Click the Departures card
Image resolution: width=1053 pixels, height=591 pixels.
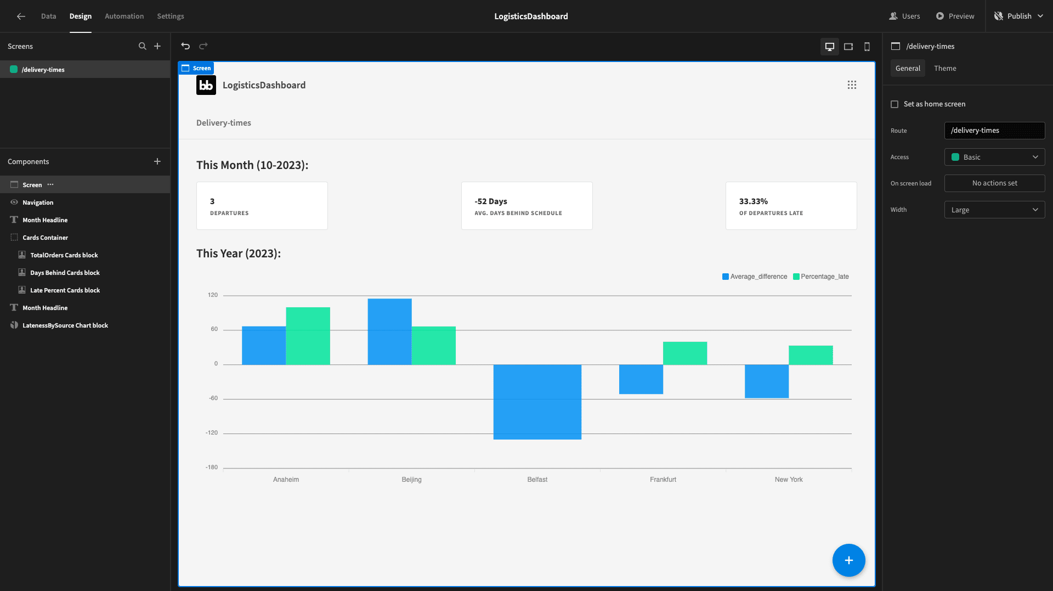click(x=262, y=206)
